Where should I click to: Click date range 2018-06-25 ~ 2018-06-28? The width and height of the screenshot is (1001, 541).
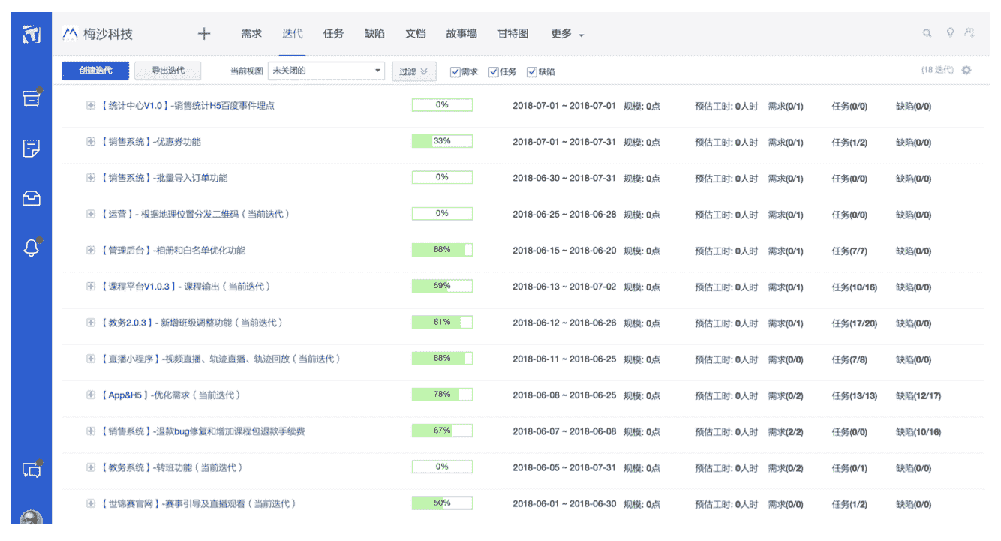564,215
